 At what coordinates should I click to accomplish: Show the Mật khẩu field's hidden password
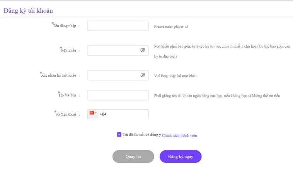pyautogui.click(x=142, y=50)
